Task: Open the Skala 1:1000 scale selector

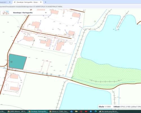Action: [x=105, y=107]
